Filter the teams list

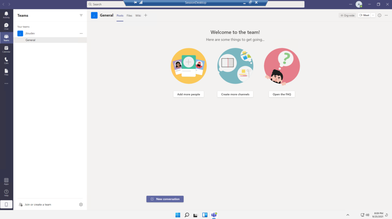pyautogui.click(x=81, y=15)
